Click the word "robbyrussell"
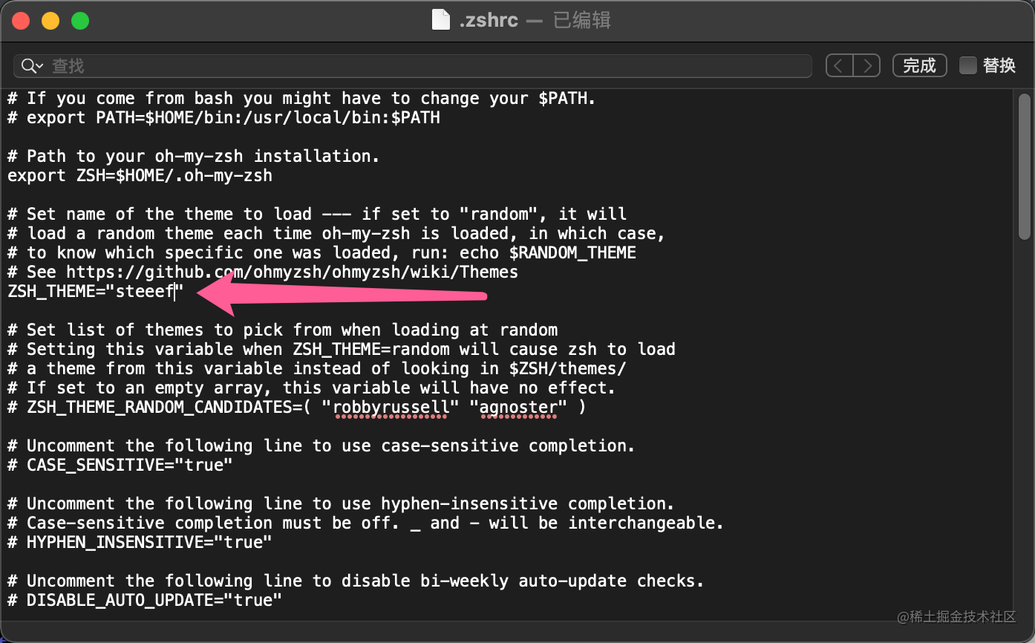This screenshot has height=643, width=1035. coord(391,408)
